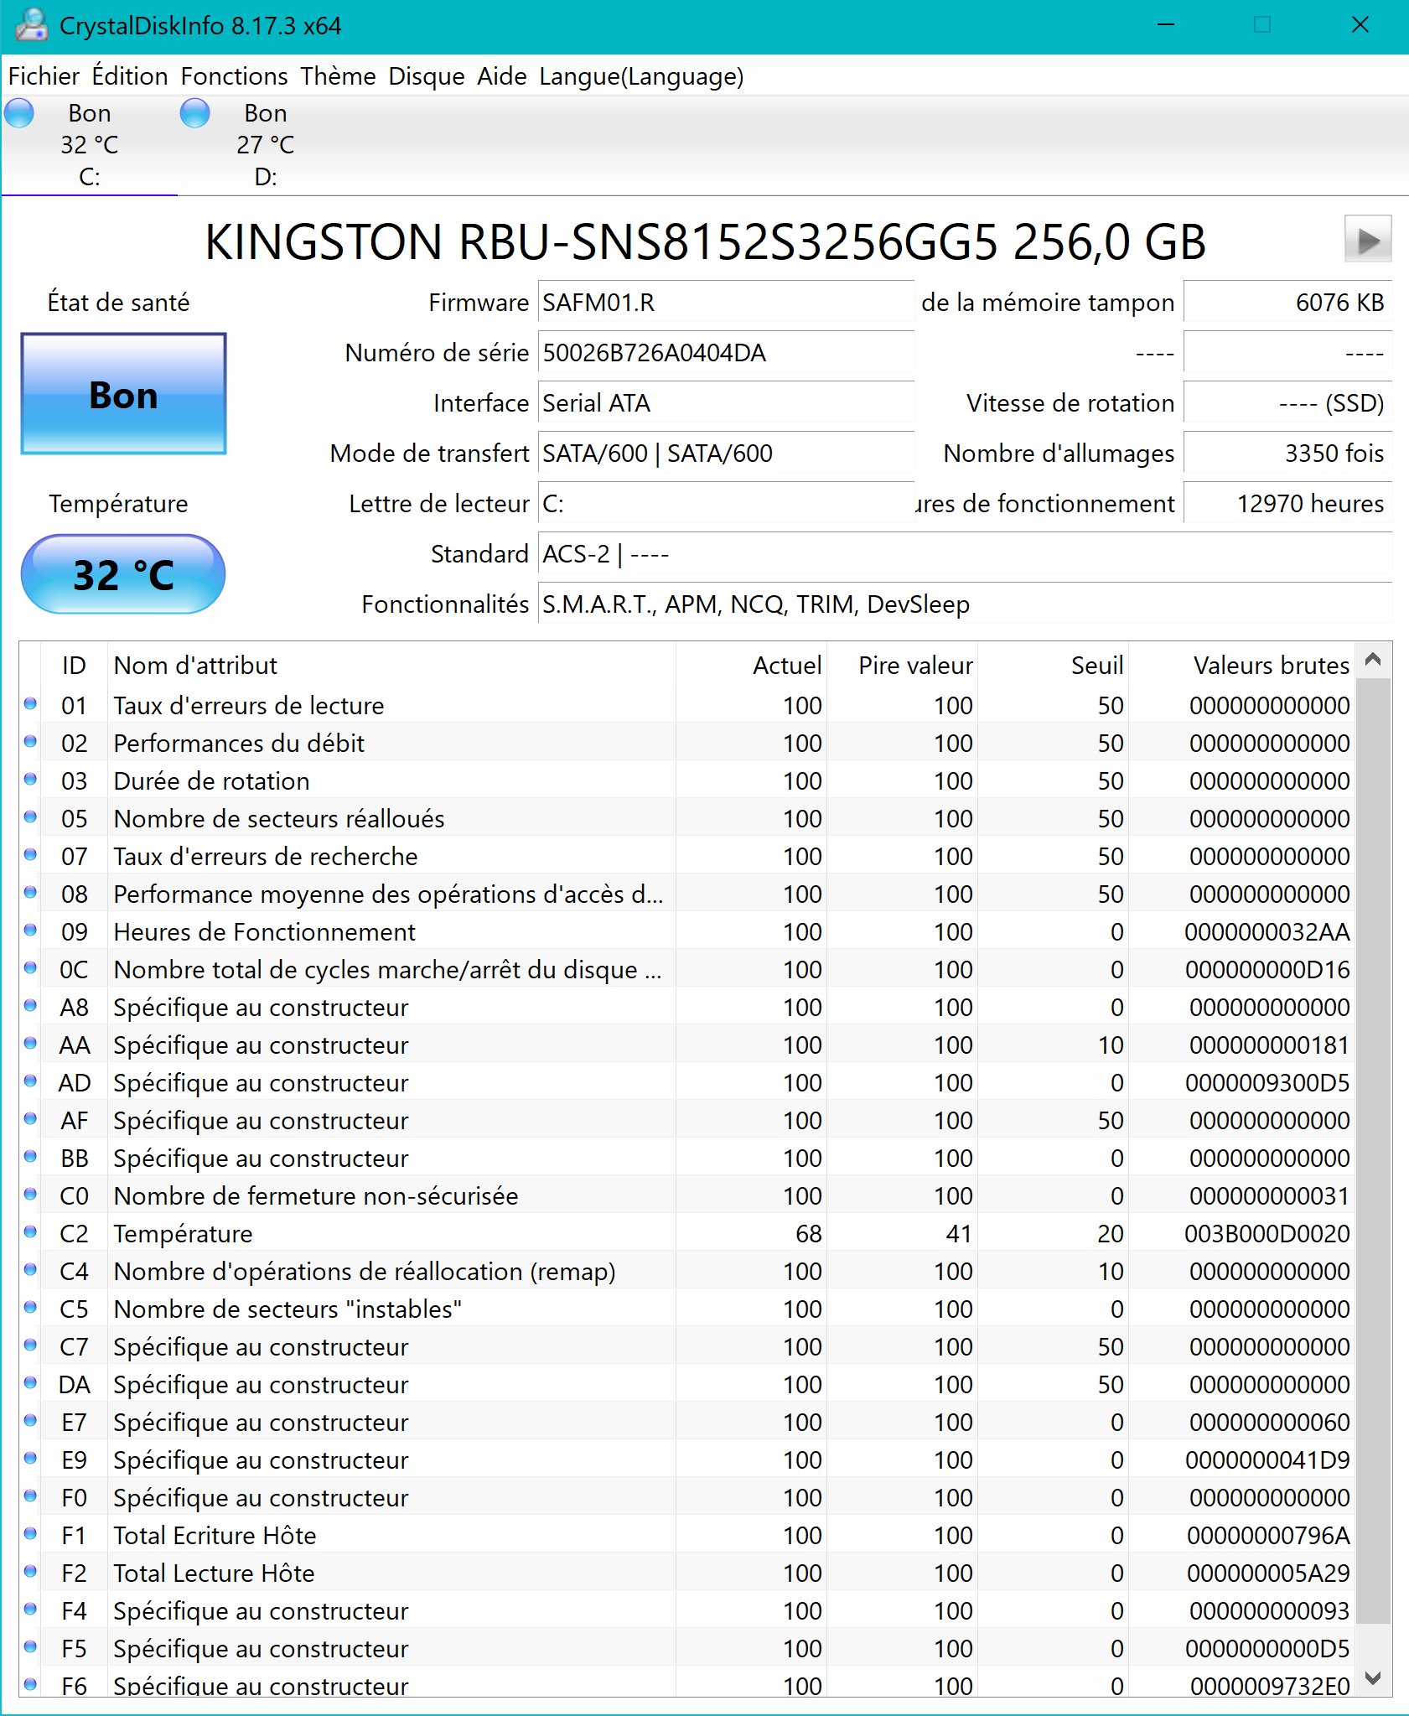Click the power-on count 3350 fois
The width and height of the screenshot is (1409, 1716).
(x=1287, y=453)
